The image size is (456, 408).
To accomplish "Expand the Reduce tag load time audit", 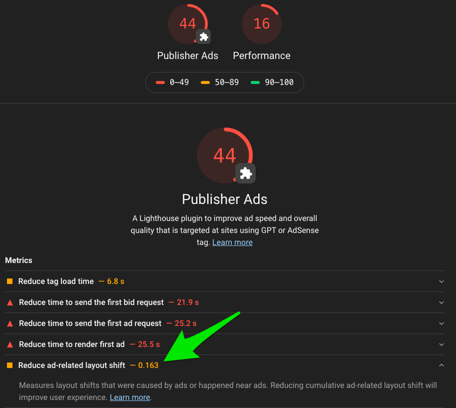I will [x=442, y=281].
